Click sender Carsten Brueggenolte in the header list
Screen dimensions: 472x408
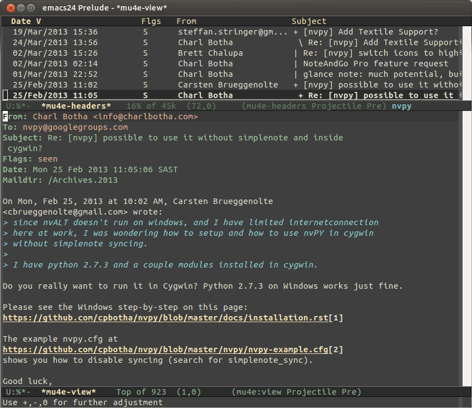point(228,85)
